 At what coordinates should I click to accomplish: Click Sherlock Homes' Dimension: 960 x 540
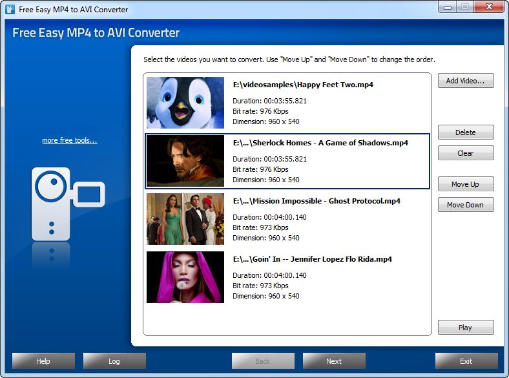pos(266,180)
